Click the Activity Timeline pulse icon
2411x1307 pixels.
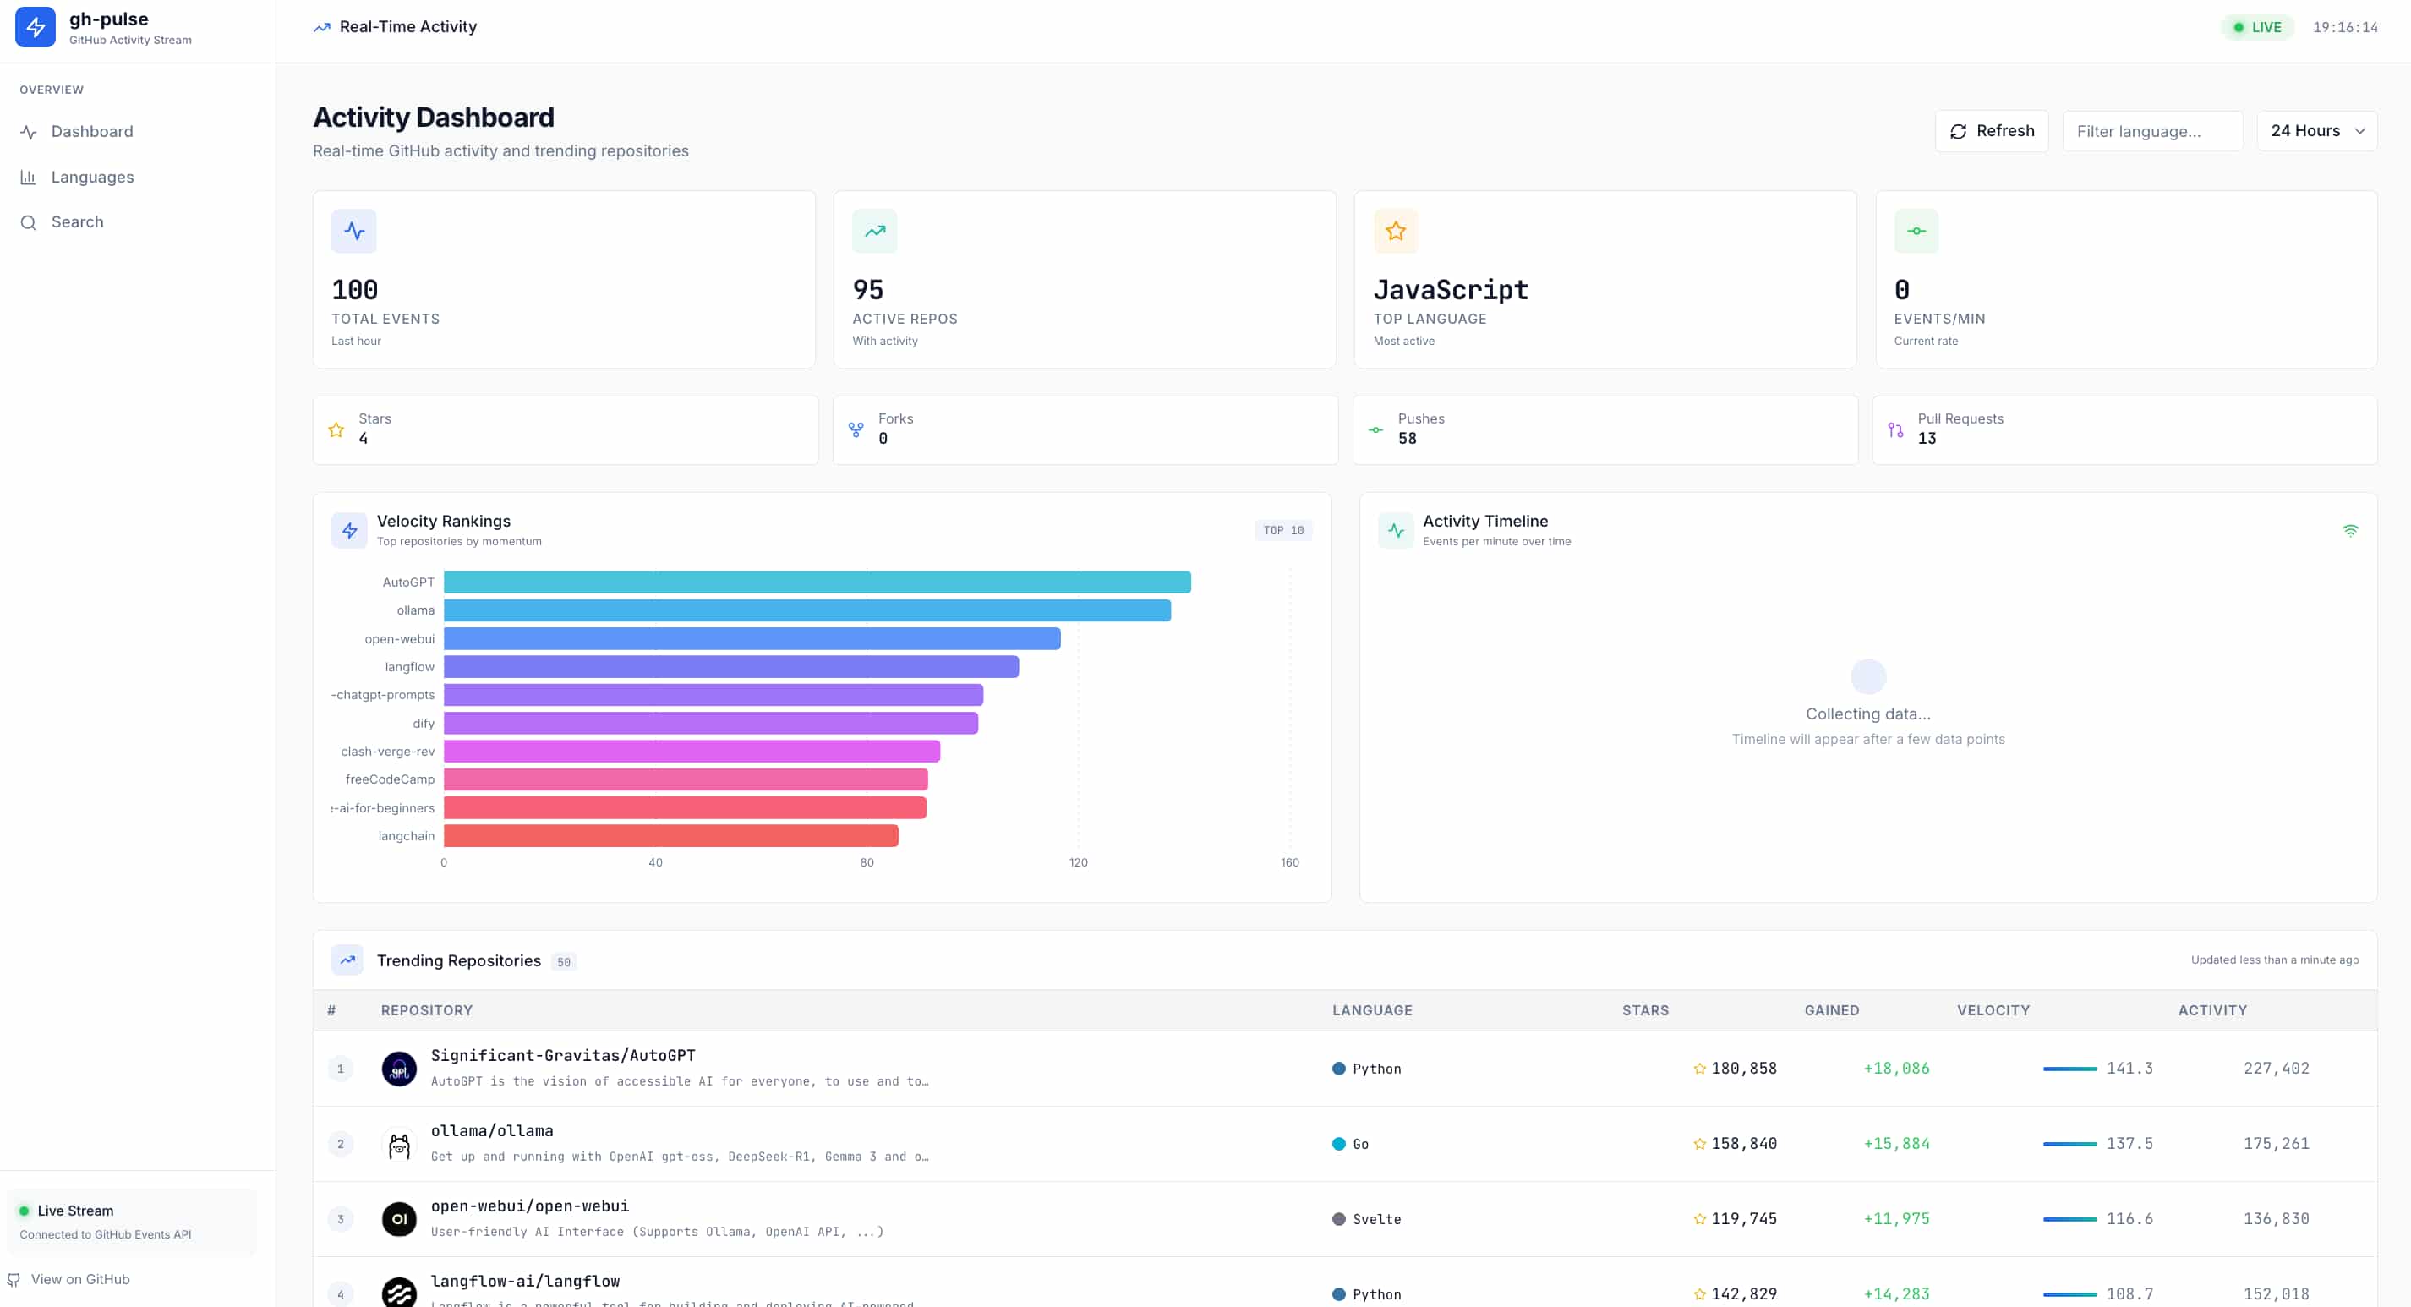[x=1396, y=530]
